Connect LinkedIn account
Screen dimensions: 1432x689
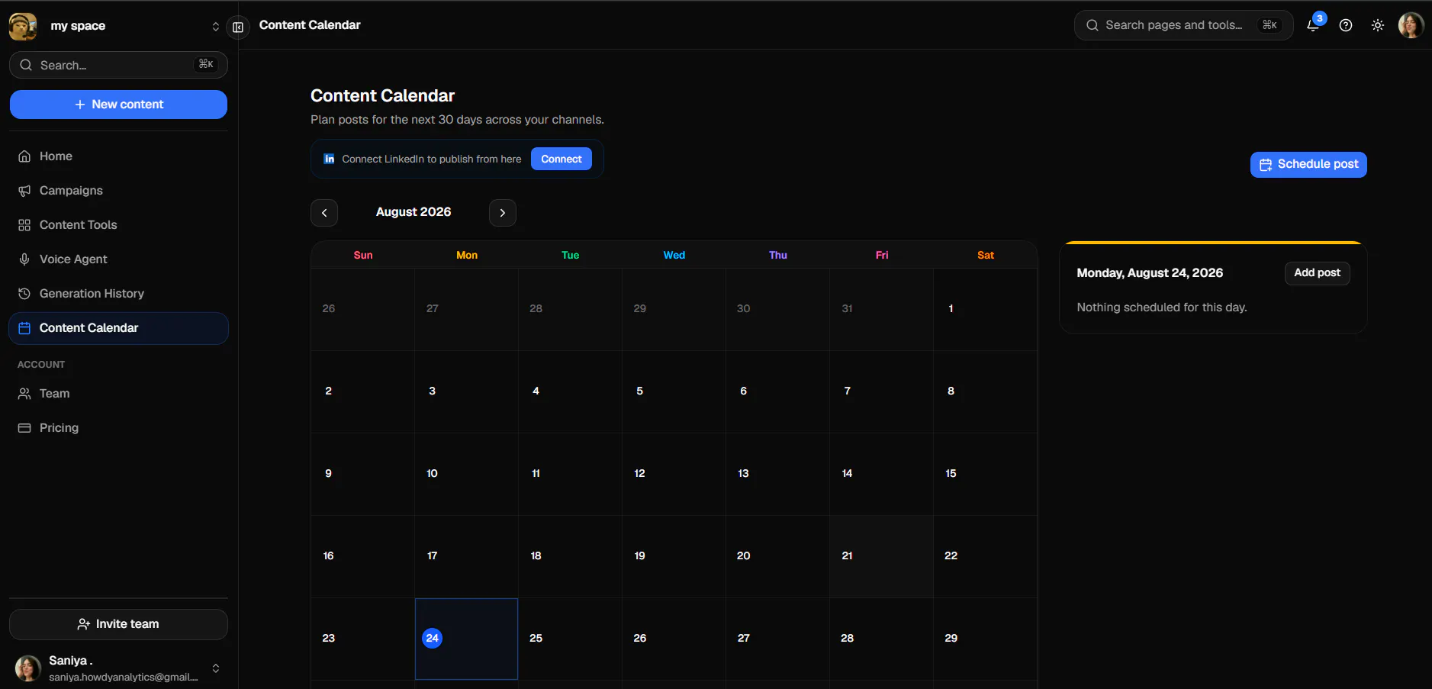coord(562,159)
